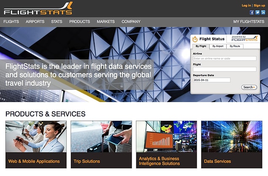Open the Data Services thumbnail image
The image size is (268, 176).
pyautogui.click(x=232, y=136)
